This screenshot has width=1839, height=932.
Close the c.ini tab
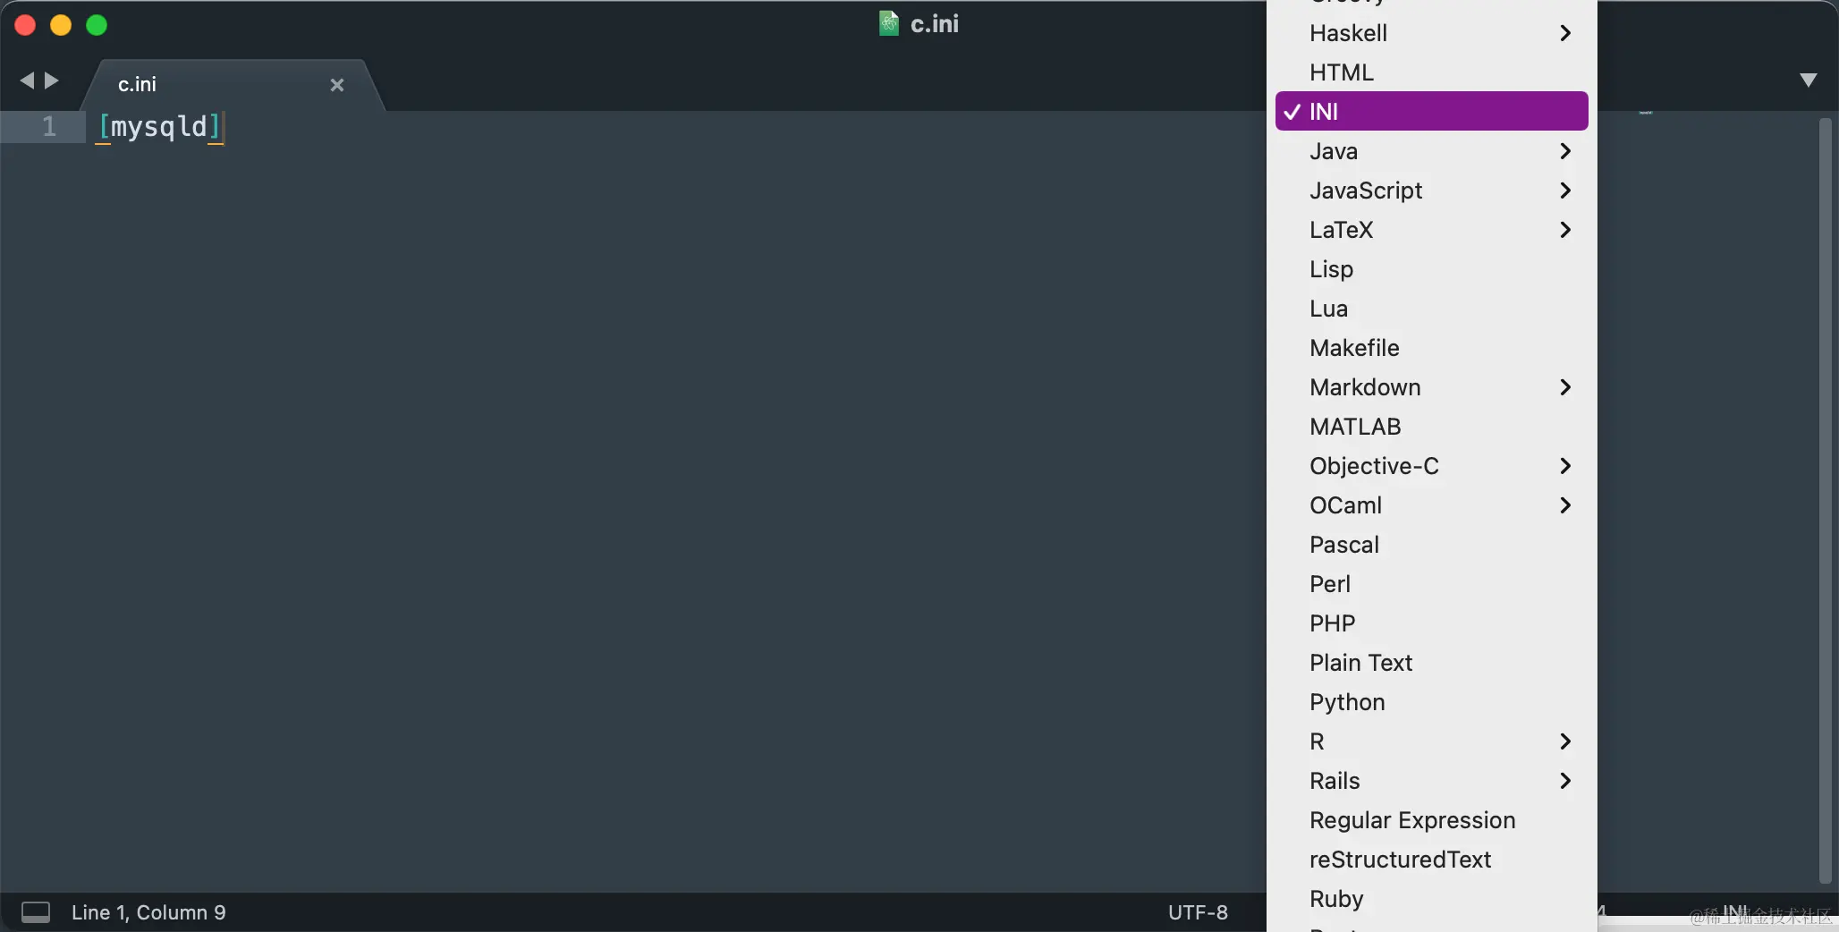coord(337,85)
